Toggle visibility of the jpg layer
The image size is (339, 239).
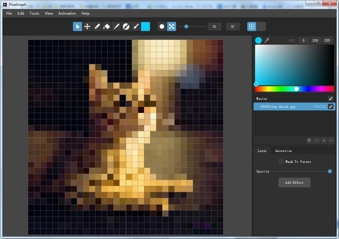pos(331,107)
